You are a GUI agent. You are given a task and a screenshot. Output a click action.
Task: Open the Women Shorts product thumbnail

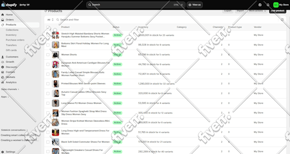(55, 55)
